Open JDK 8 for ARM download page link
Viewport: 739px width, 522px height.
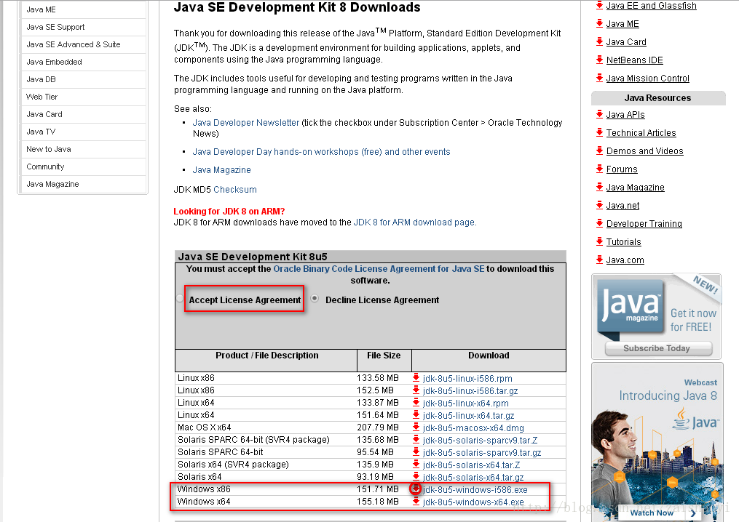pyautogui.click(x=415, y=222)
